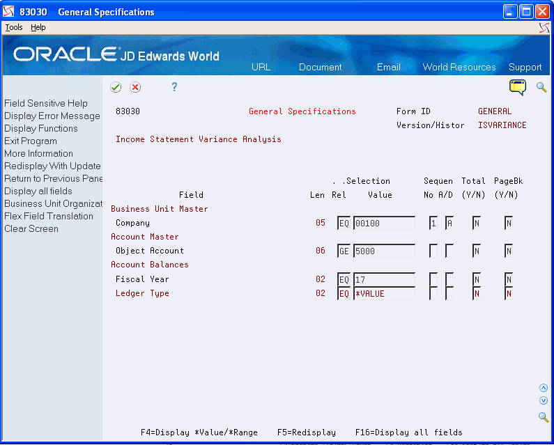Viewport: 554px width, 445px height.
Task: Open the URL link in the banner
Action: point(261,67)
